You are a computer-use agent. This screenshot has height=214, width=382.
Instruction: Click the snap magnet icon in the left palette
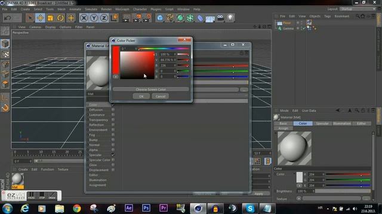(x=5, y=108)
